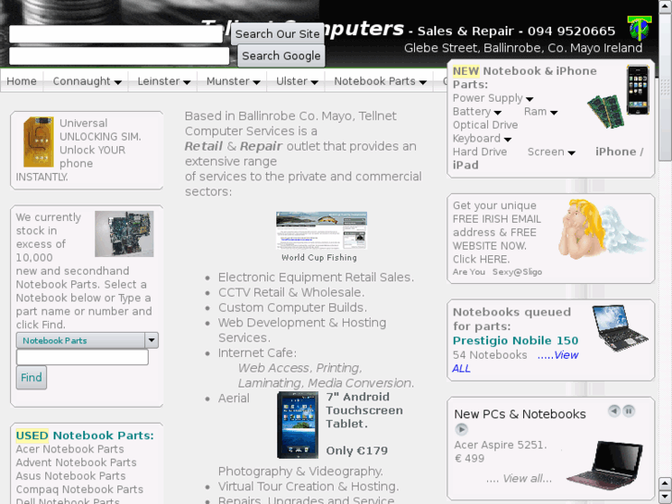672x504 pixels.
Task: Open the motherboard parts thumbnail
Action: [x=124, y=234]
